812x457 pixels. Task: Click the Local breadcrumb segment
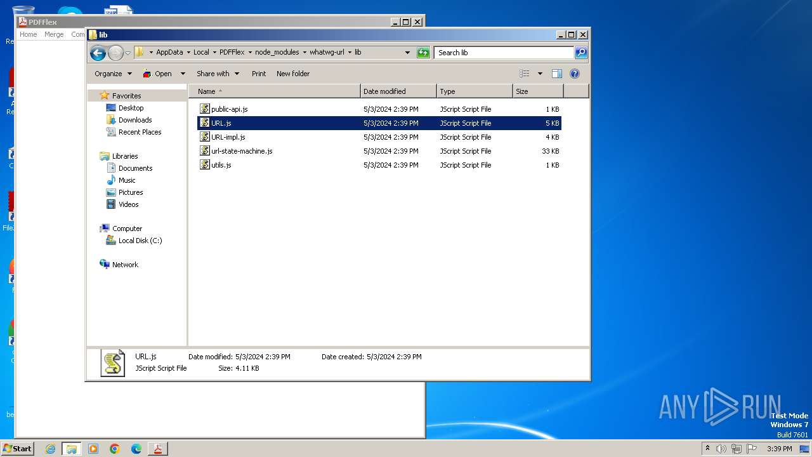coord(201,53)
